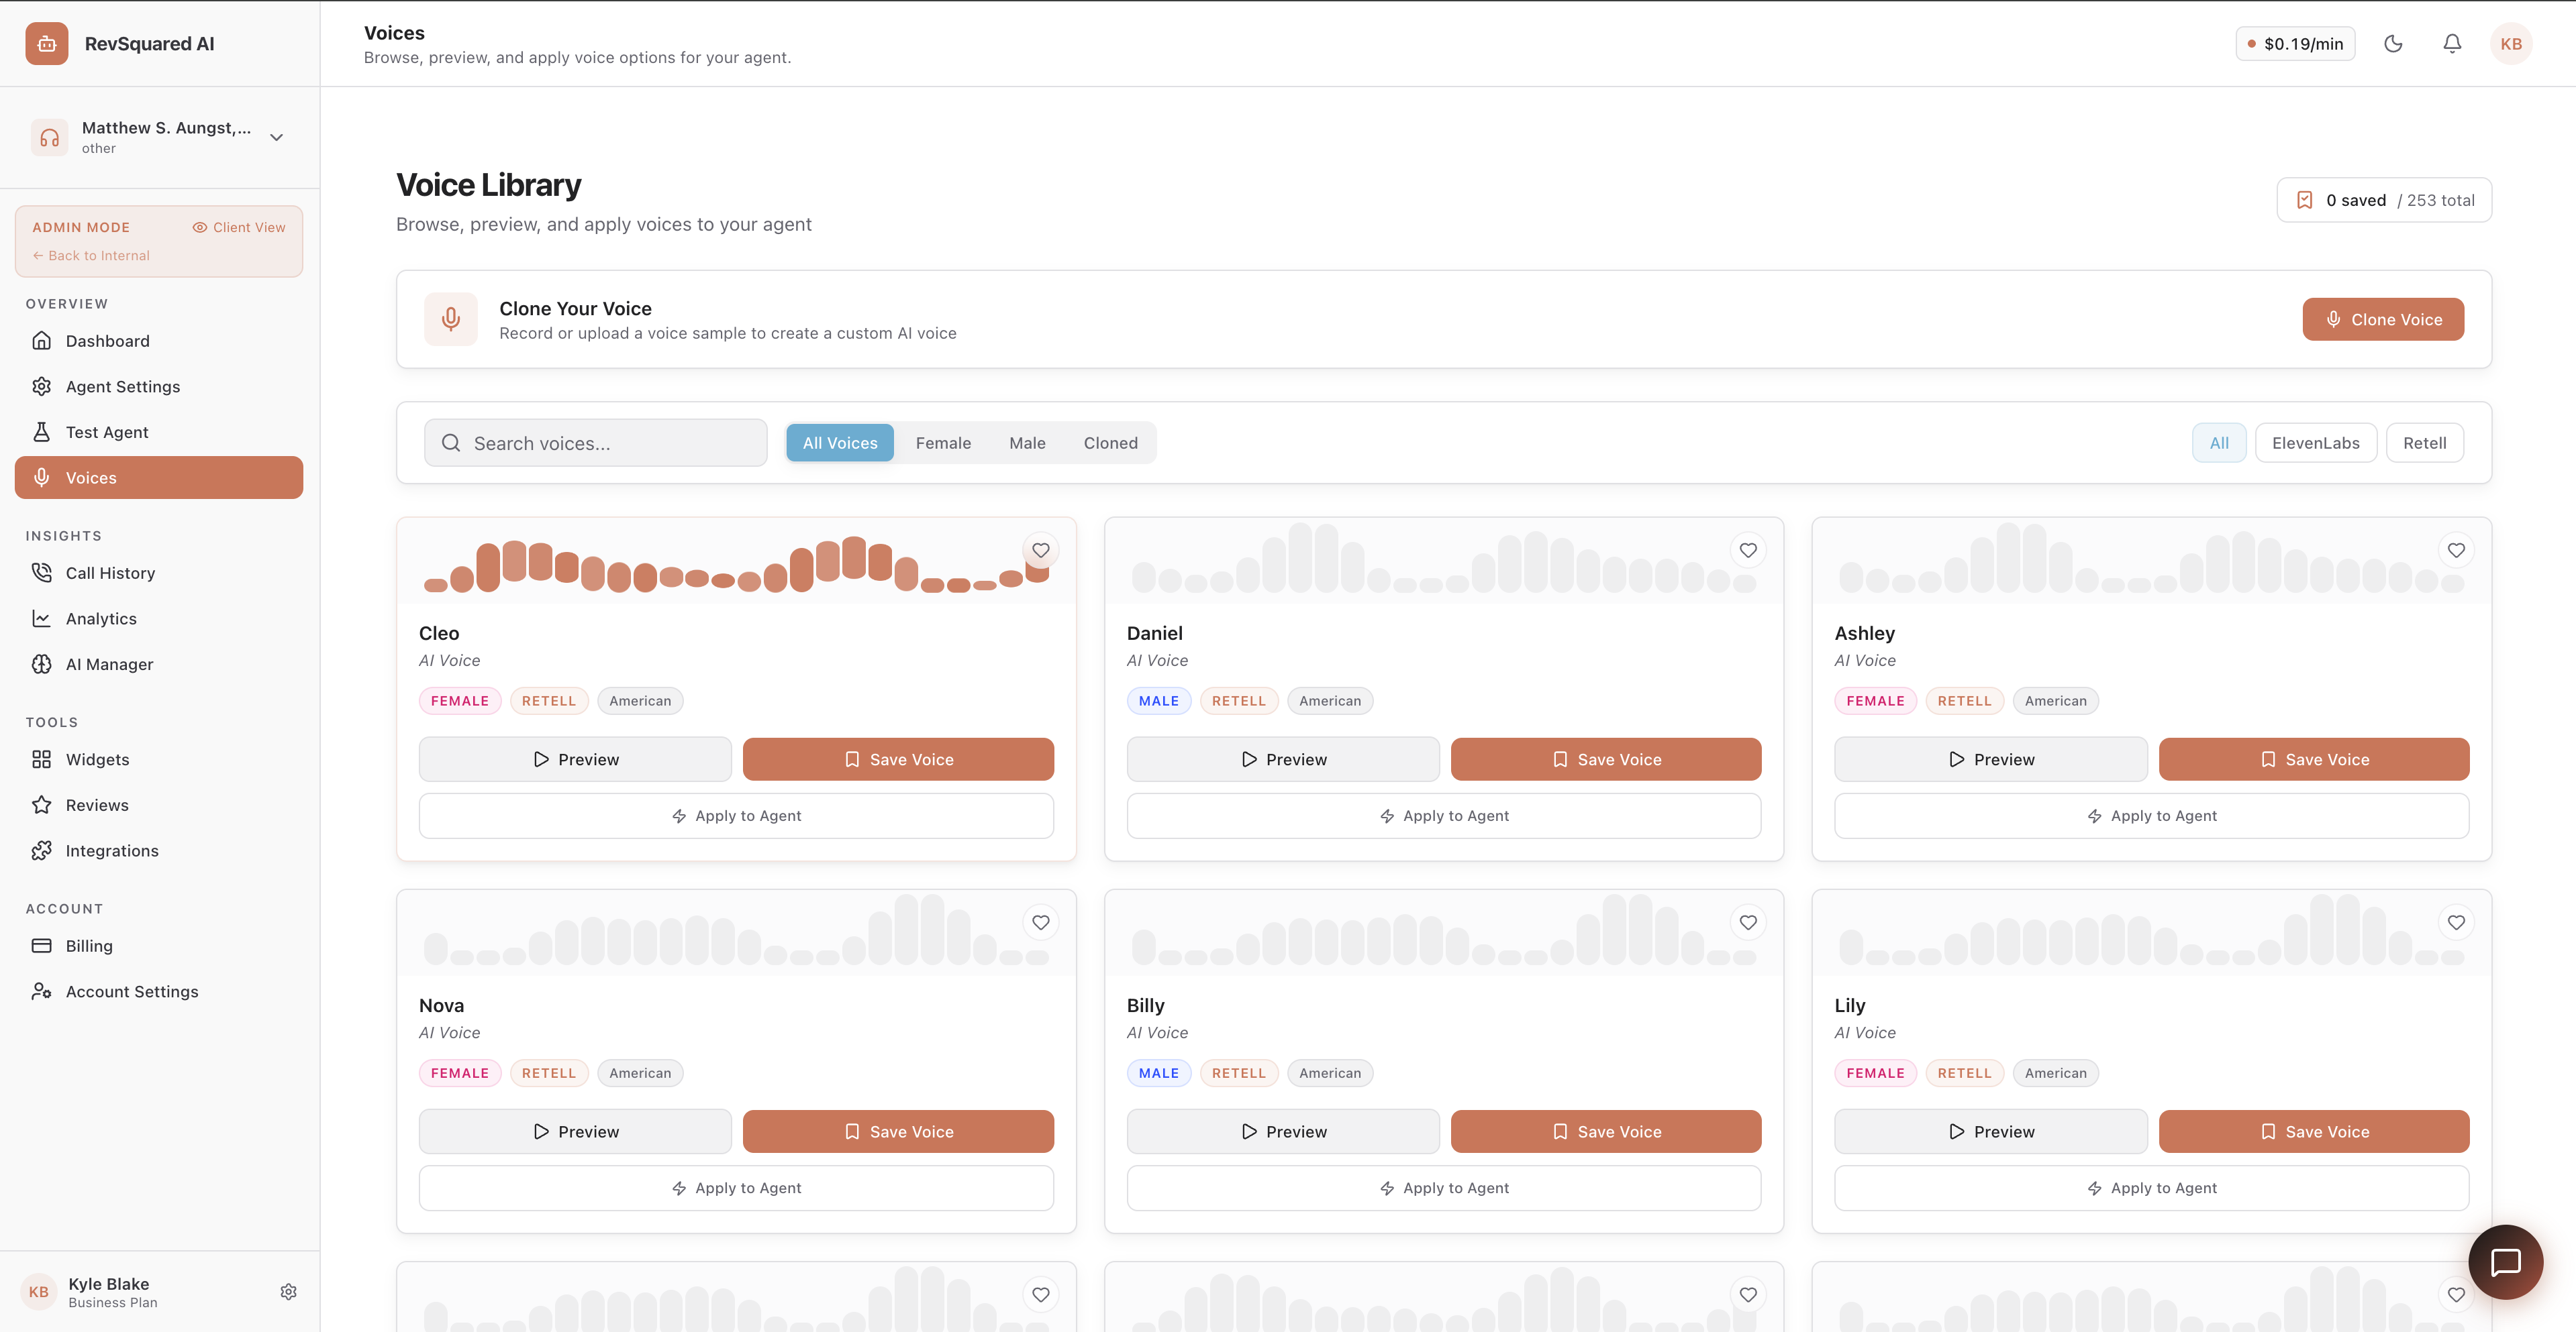Click the Cleo waveform visualization
The height and width of the screenshot is (1332, 2576).
736,565
